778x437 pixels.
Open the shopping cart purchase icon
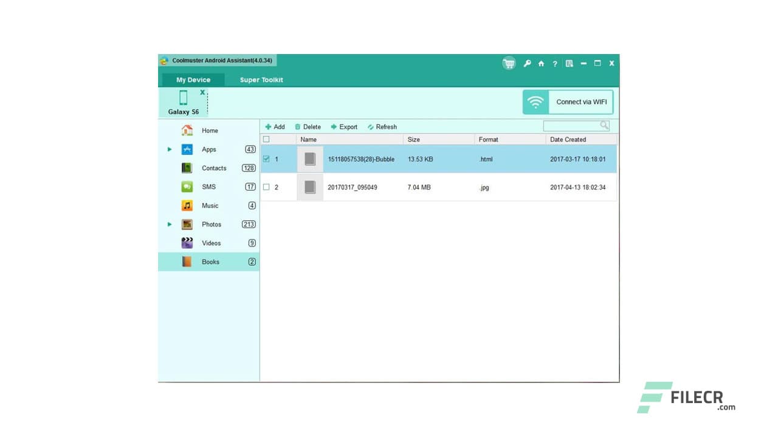[x=509, y=63]
